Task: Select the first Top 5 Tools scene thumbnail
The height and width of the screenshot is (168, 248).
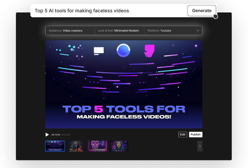Action: point(55,146)
